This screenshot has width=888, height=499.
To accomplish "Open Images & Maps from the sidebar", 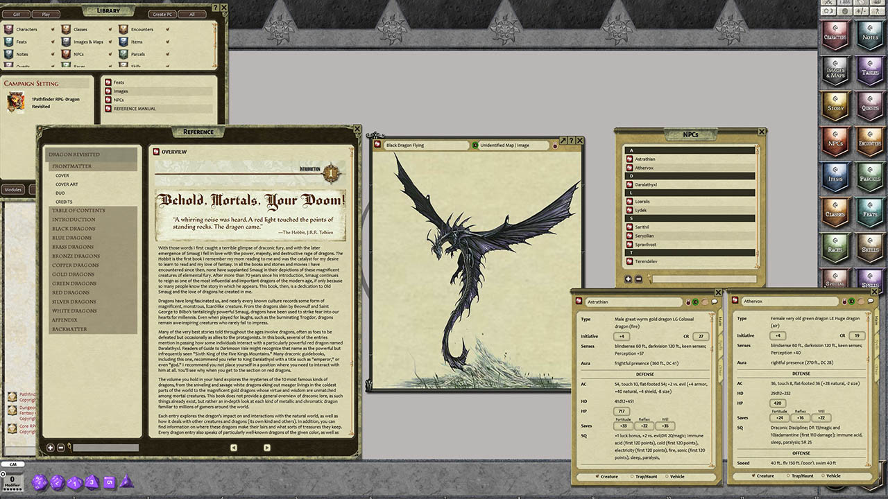I will pos(836,70).
